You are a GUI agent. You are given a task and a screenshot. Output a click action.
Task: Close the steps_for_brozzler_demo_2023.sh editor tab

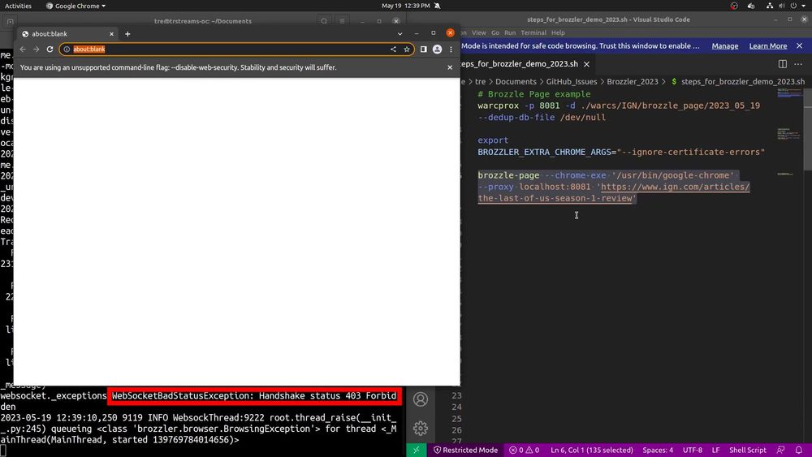click(587, 64)
